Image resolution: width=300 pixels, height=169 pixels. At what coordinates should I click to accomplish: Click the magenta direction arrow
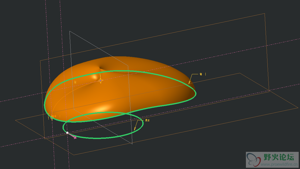72,136
